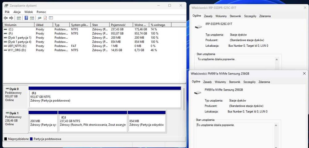Select Ogólne tab in IRP-SSDPR-S25C-01T properties
The width and height of the screenshot is (309, 148).
(197, 16)
